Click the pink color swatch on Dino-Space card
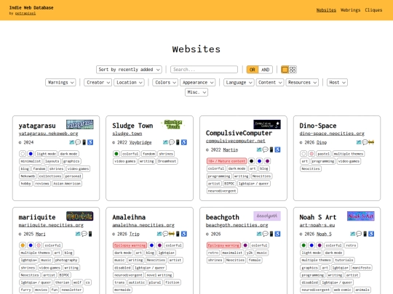 311,154
